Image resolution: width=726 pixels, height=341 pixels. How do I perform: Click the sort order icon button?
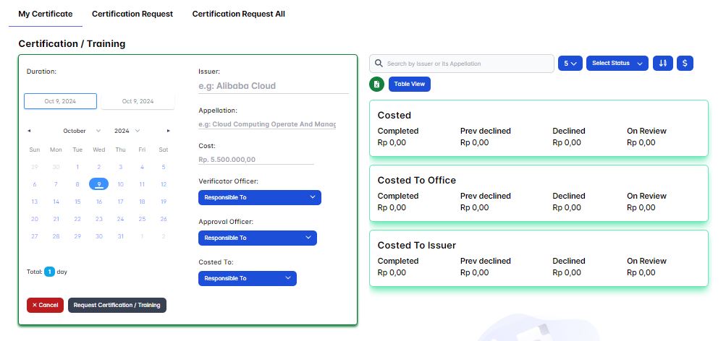pyautogui.click(x=662, y=64)
